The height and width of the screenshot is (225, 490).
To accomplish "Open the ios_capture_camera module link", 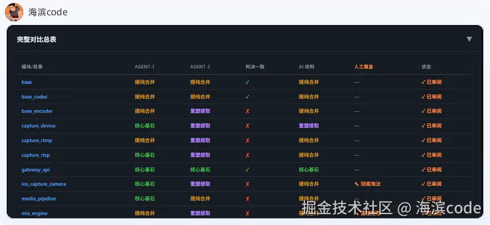I will (x=43, y=184).
